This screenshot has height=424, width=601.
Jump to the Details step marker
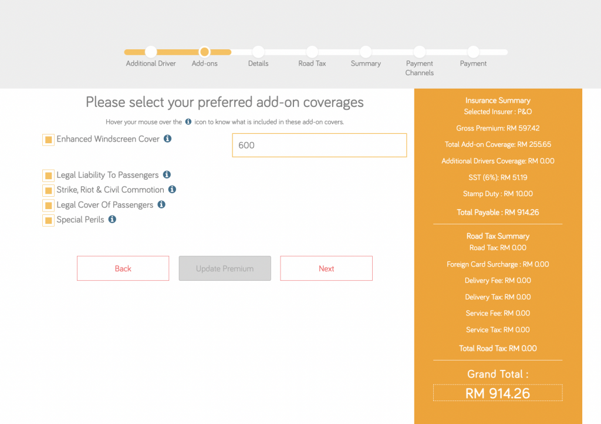tap(258, 51)
